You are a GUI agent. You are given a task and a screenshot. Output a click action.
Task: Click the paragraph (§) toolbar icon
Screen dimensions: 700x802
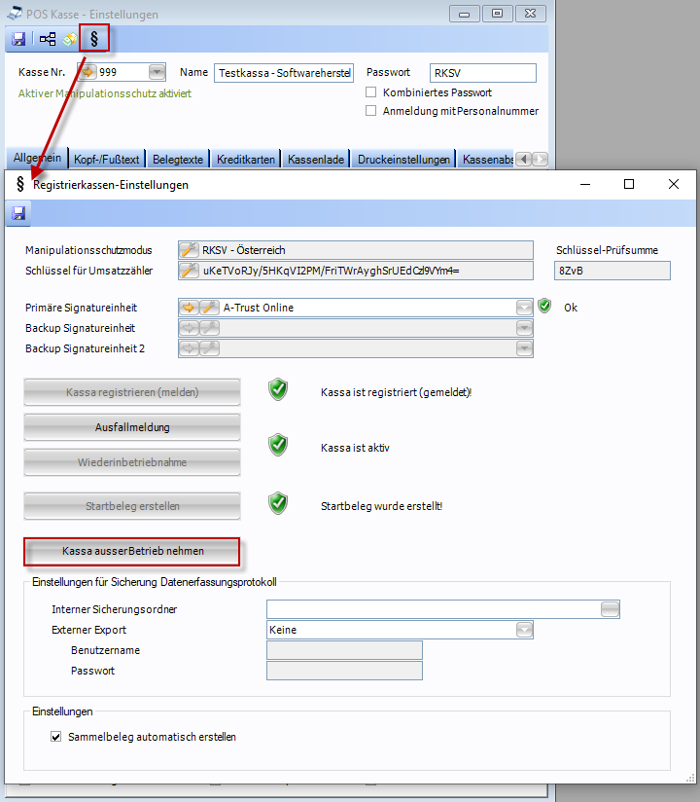coord(94,39)
